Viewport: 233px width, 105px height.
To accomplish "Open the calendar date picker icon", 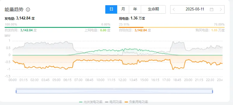I will (x=211, y=10).
